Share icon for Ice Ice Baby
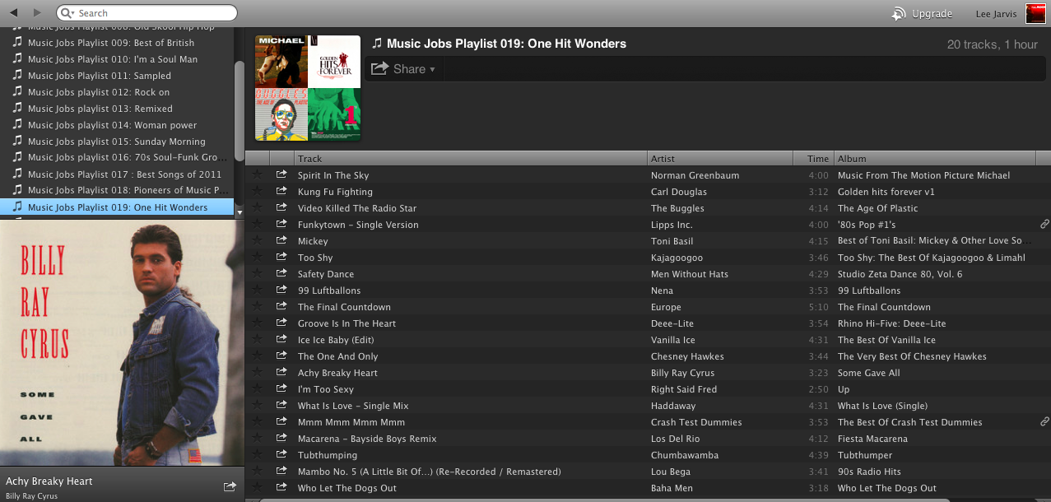Screen dimensions: 1051x502 [281, 339]
